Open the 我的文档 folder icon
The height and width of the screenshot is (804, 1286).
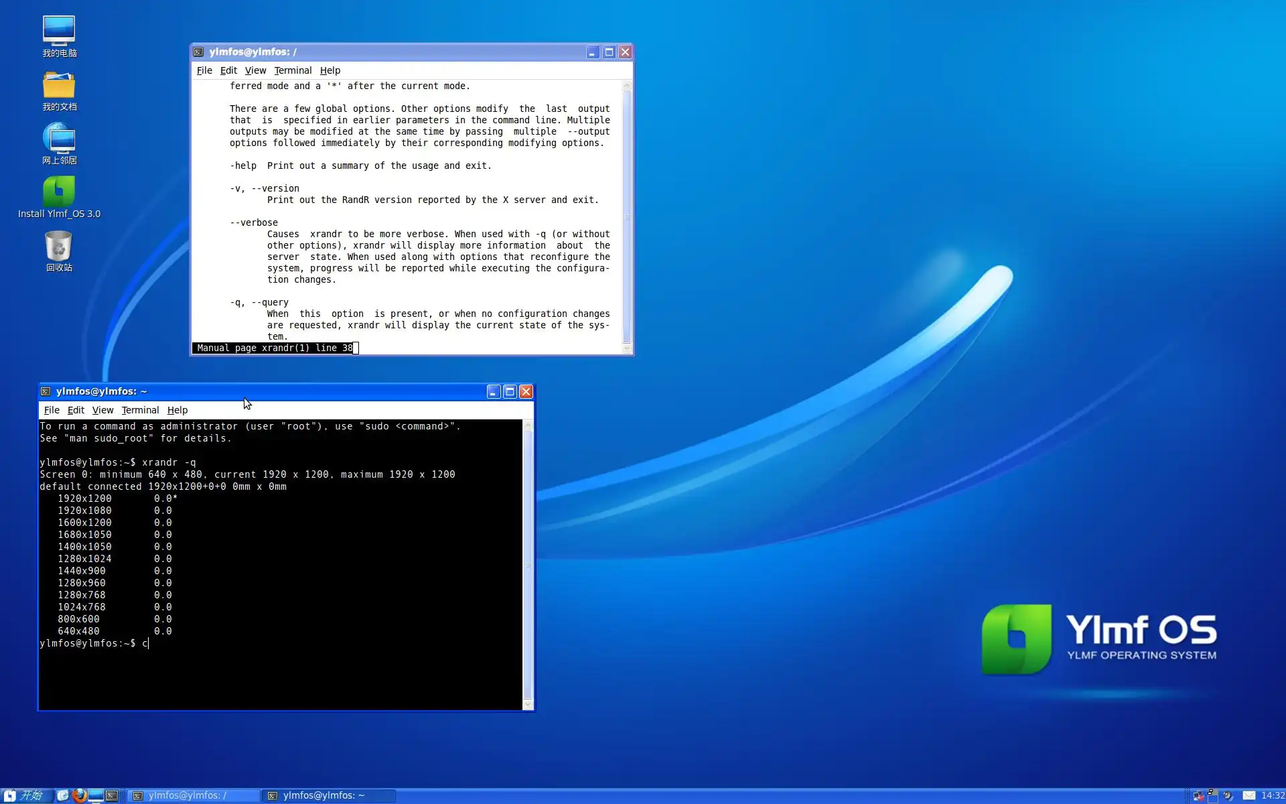(x=59, y=86)
